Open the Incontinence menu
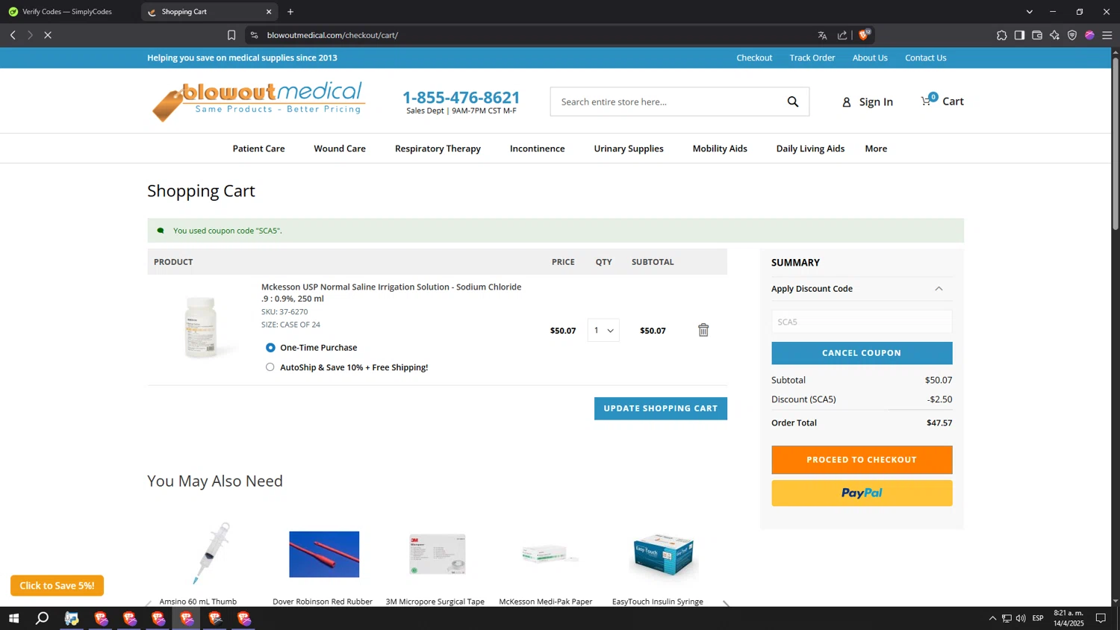 [x=537, y=149]
